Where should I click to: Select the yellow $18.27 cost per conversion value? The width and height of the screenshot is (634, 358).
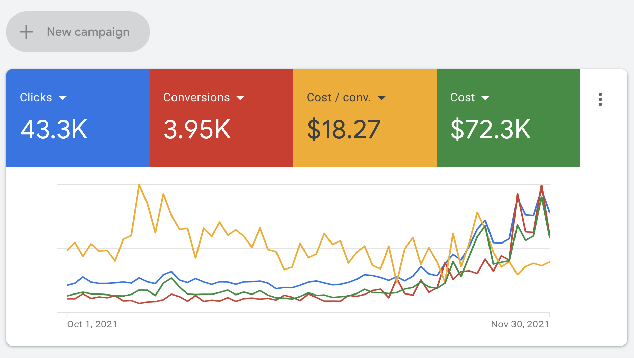(344, 129)
